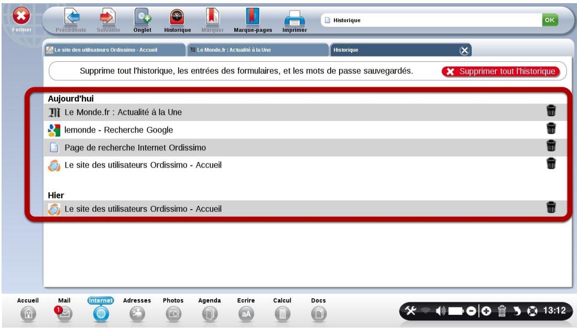This screenshot has width=577, height=328.
Task: Zoom out with the minus icon
Action: (471, 311)
